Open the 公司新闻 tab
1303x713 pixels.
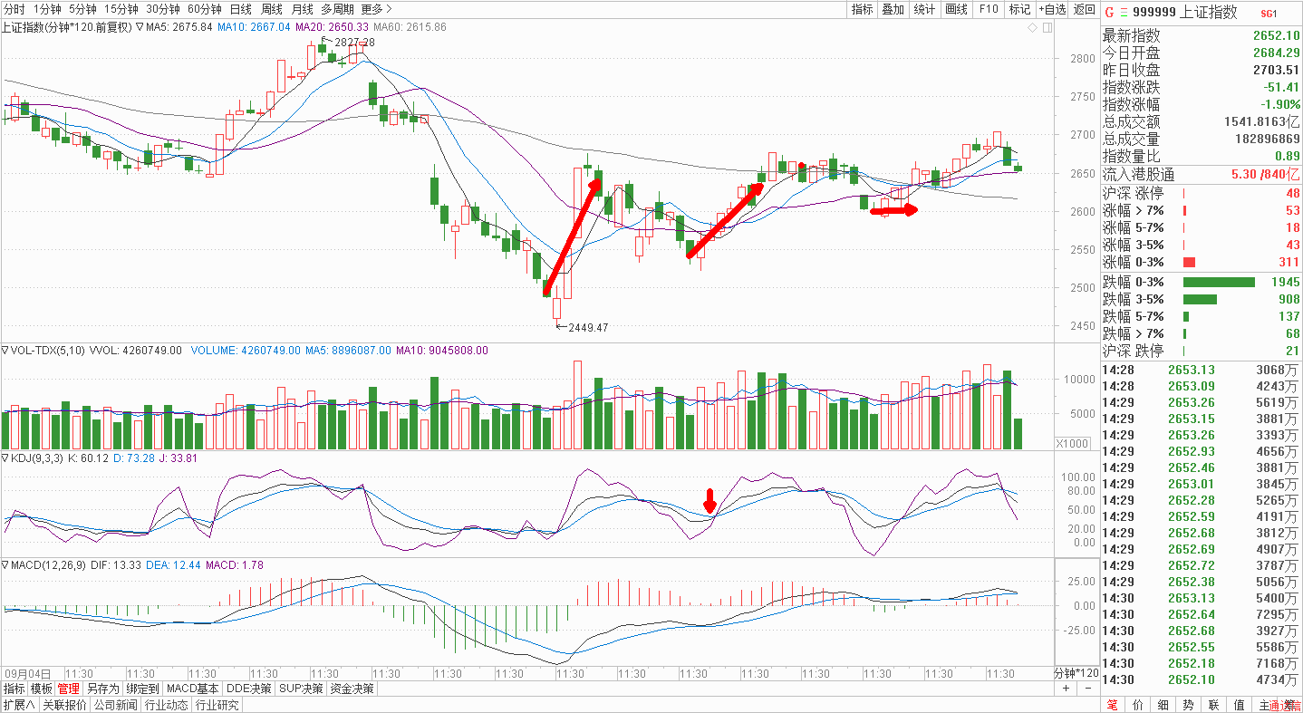(x=115, y=705)
